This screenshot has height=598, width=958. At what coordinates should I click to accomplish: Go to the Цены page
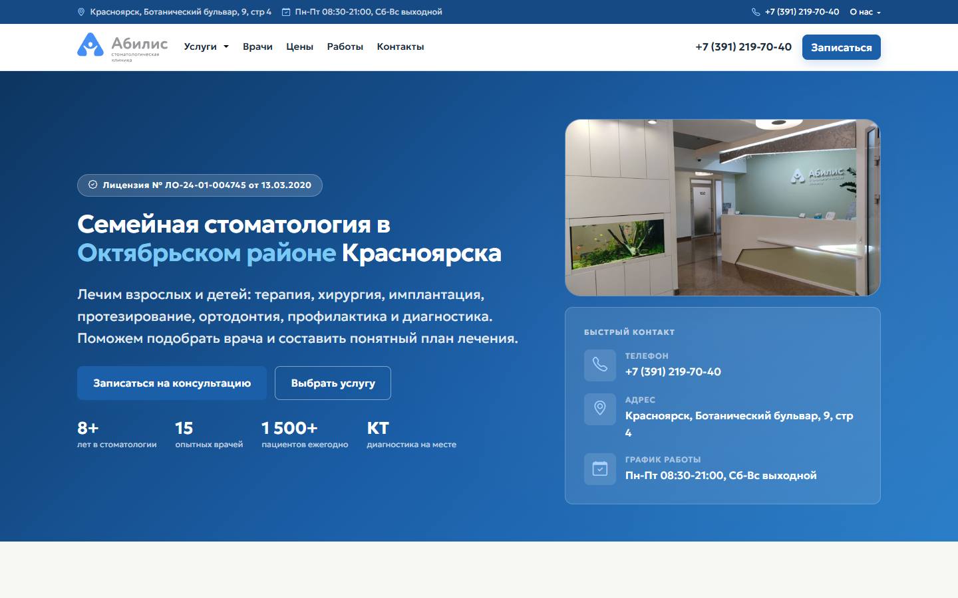299,47
